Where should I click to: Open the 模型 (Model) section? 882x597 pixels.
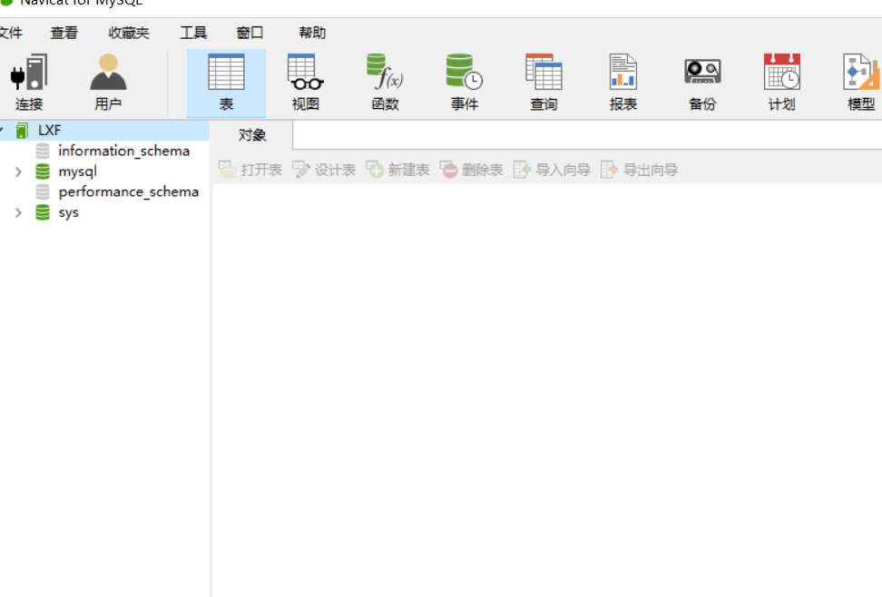[861, 83]
